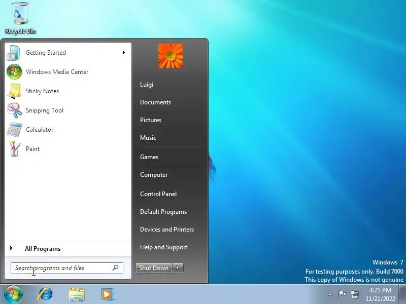Open Windows Explorer folder on taskbar
Image resolution: width=406 pixels, height=304 pixels.
click(x=77, y=294)
